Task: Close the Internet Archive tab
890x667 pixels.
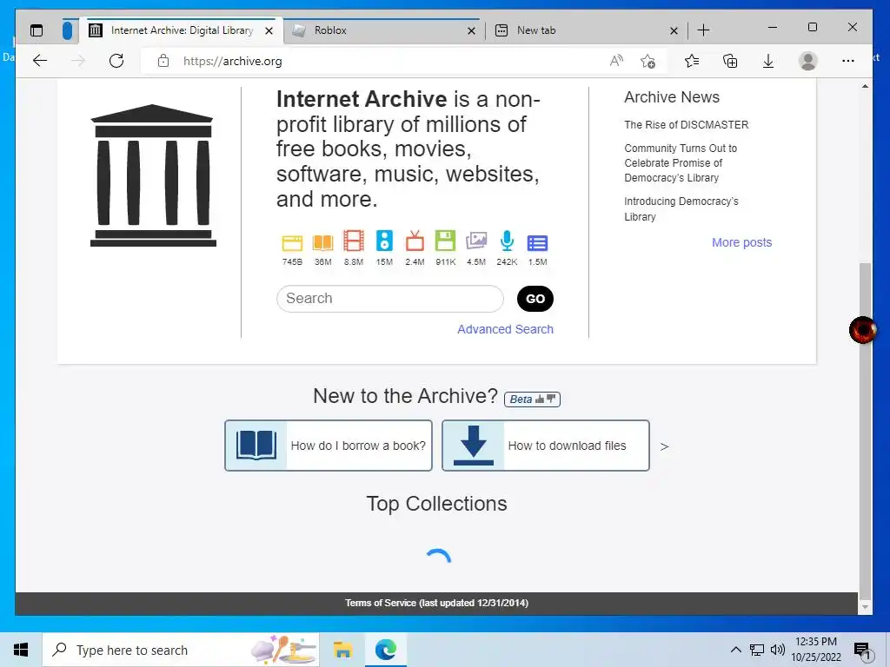Action: pyautogui.click(x=269, y=30)
